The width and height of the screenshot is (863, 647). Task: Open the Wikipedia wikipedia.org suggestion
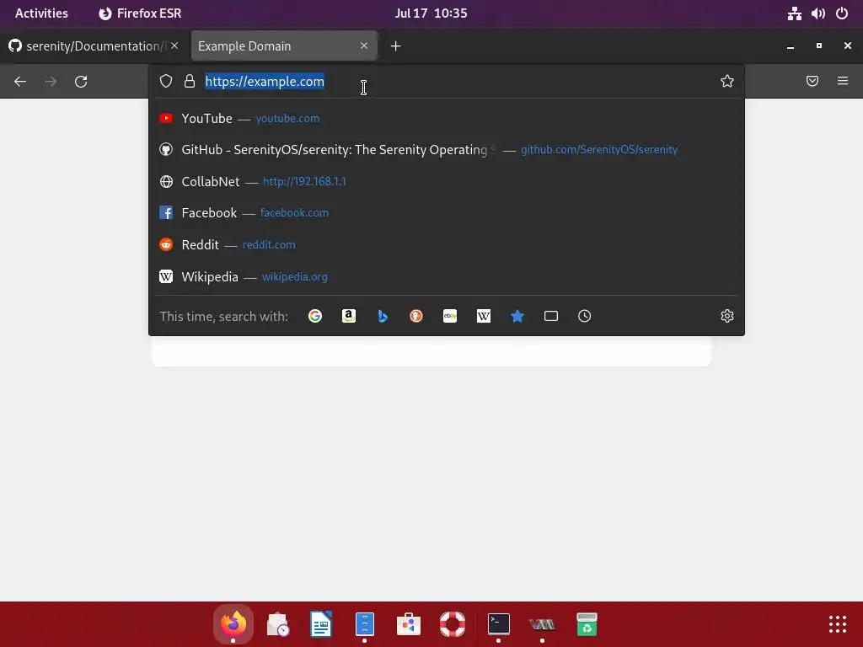(447, 276)
